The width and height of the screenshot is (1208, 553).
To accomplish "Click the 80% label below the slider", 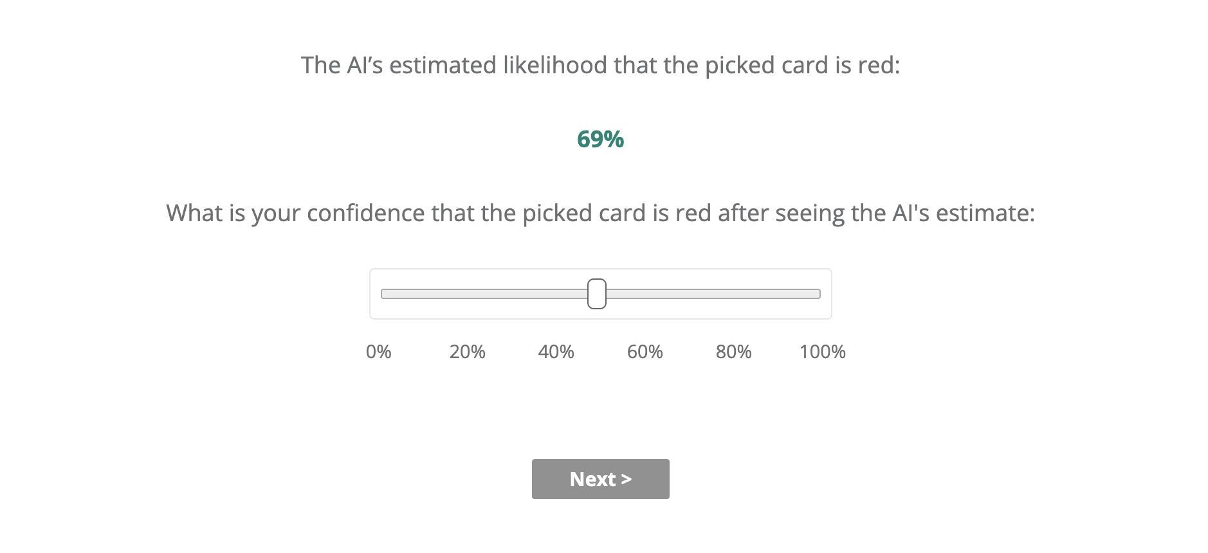I will [x=733, y=352].
